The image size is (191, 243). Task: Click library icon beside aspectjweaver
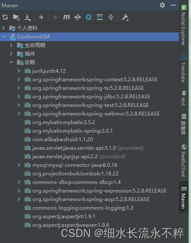(28, 225)
